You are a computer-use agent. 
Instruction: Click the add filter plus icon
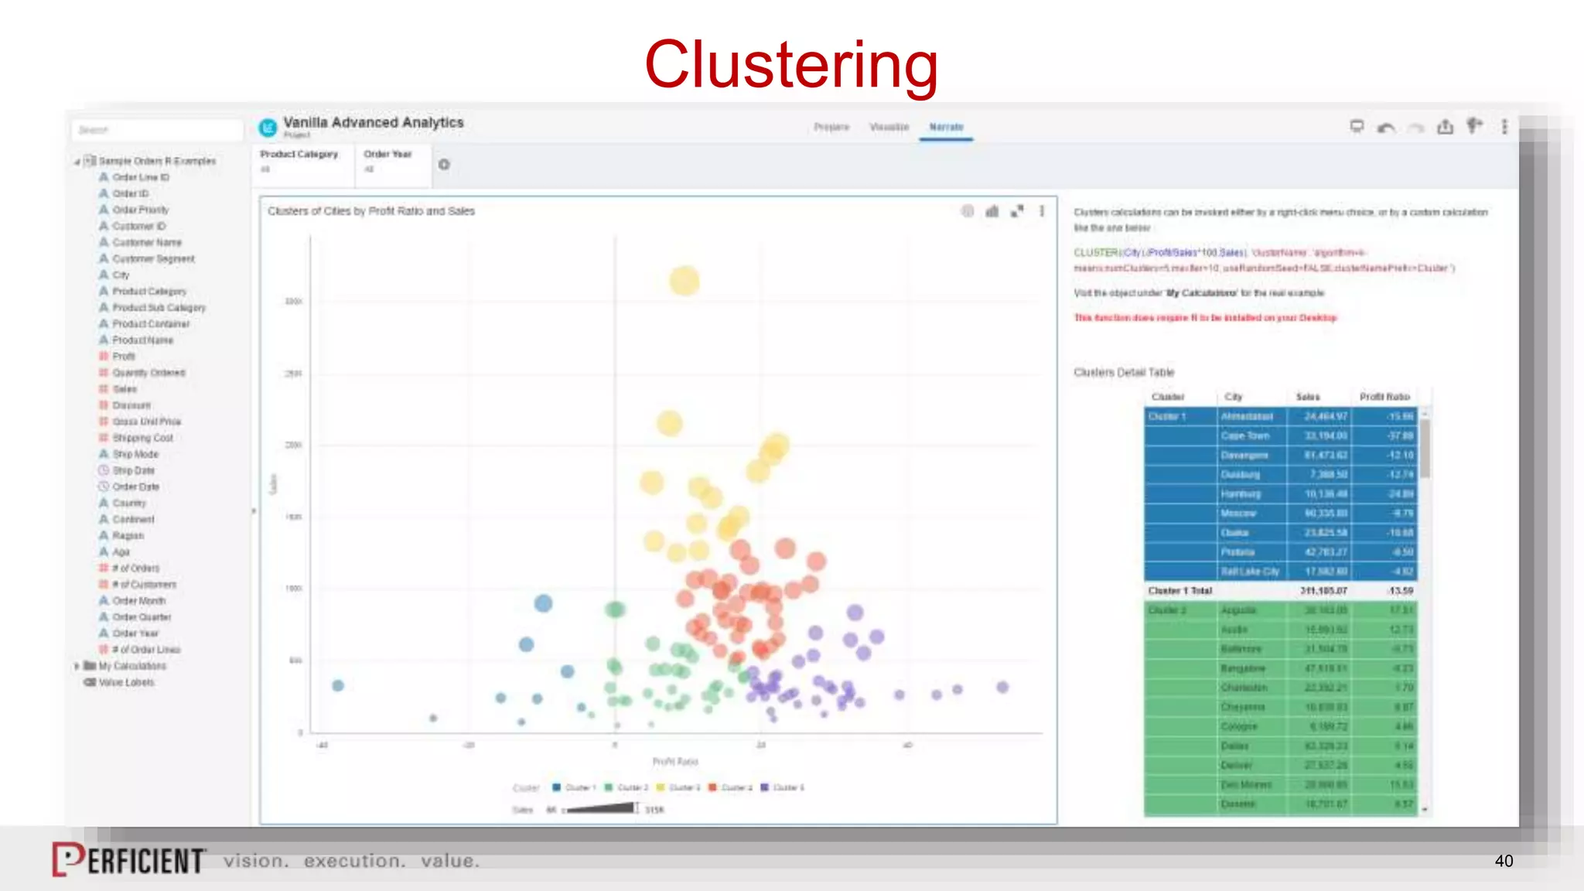click(x=444, y=164)
